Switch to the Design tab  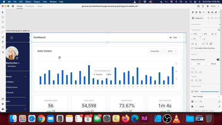click(19, 6)
